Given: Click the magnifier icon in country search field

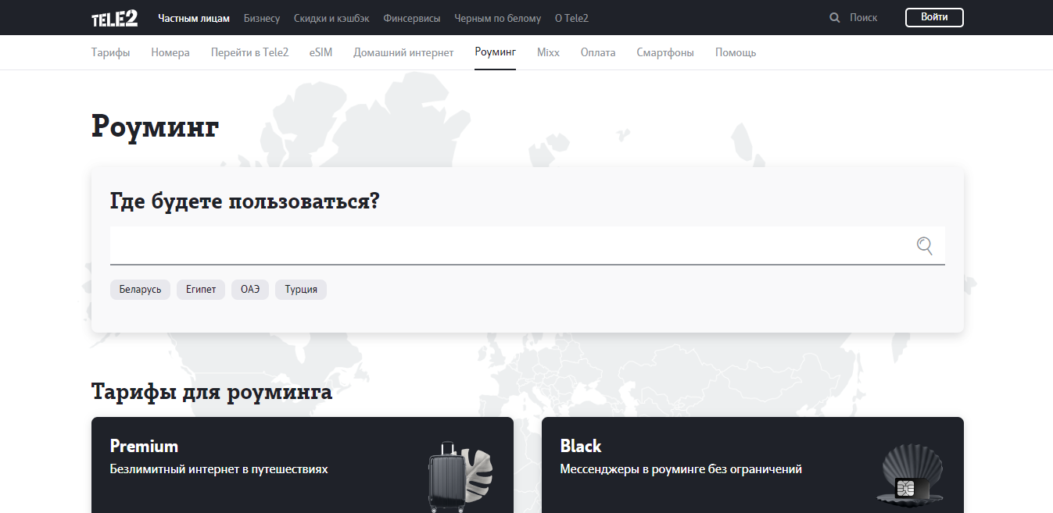Looking at the screenshot, I should (x=924, y=247).
